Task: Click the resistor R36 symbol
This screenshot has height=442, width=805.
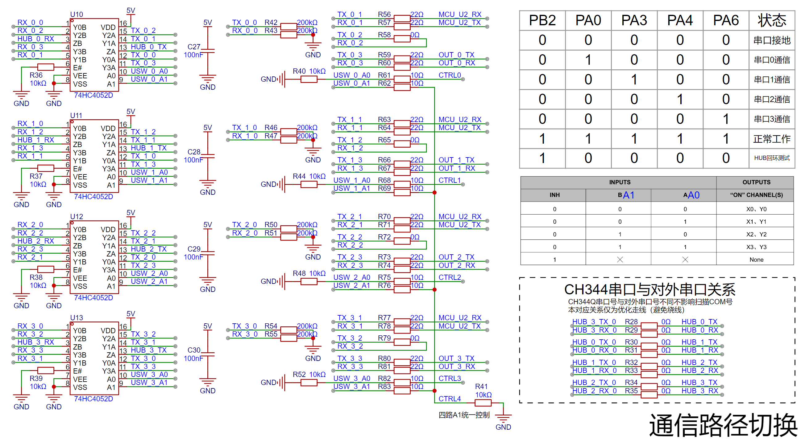Action: [x=46, y=67]
